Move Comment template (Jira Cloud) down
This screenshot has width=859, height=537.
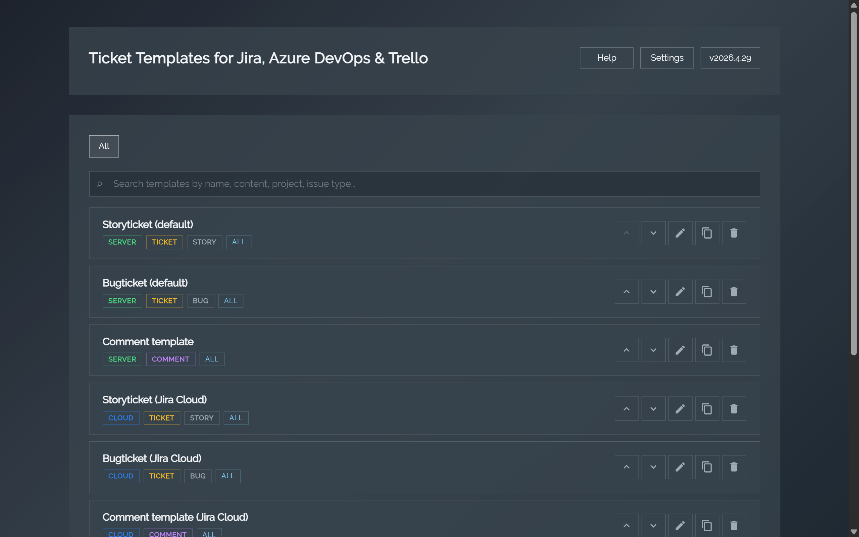tap(653, 525)
